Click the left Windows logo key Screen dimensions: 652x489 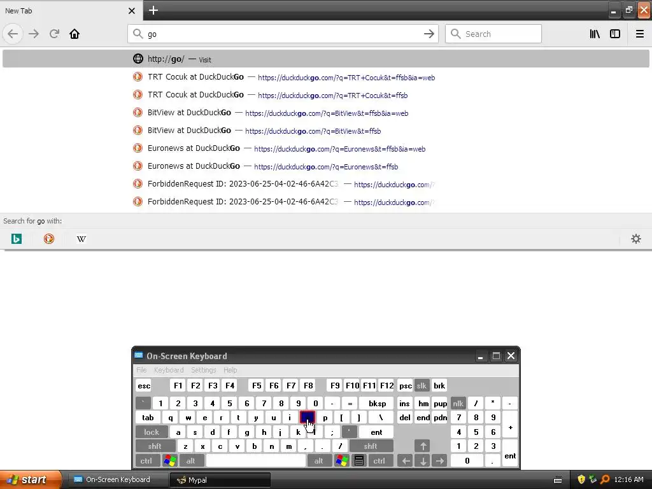tap(170, 461)
